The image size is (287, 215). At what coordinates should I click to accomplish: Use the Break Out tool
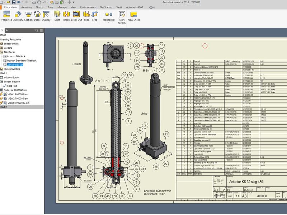coord(76,16)
